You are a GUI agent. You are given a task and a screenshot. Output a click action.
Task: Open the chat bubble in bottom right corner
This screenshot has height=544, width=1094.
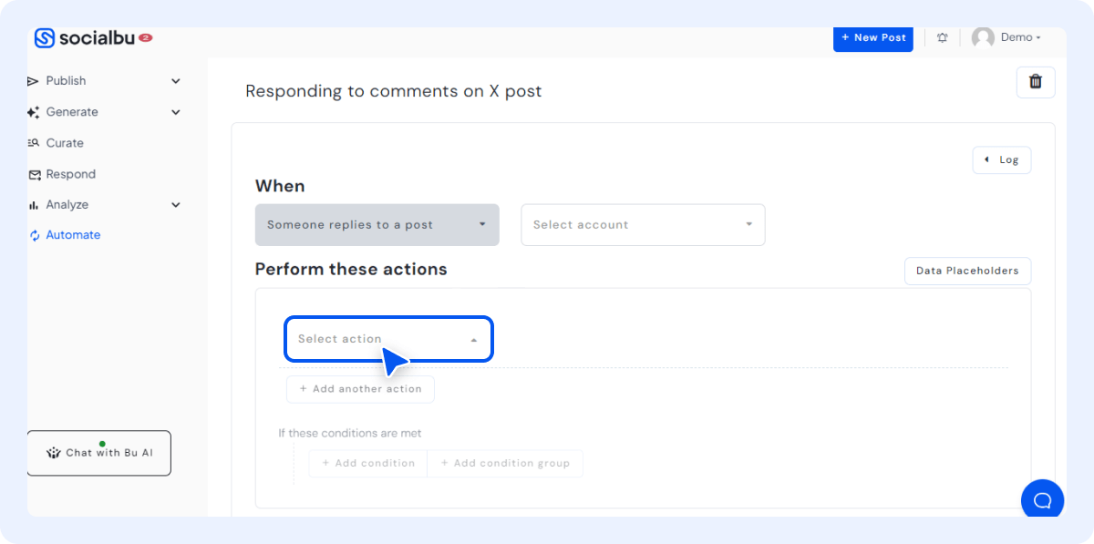coord(1042,499)
